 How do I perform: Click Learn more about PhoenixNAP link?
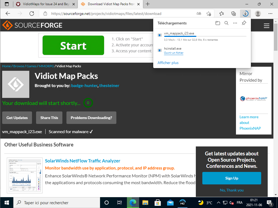[x=250, y=123]
